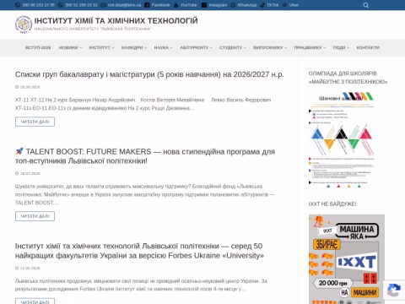Open the ВСТУП-2026 menu item
This screenshot has width=405, height=304.
click(x=38, y=47)
